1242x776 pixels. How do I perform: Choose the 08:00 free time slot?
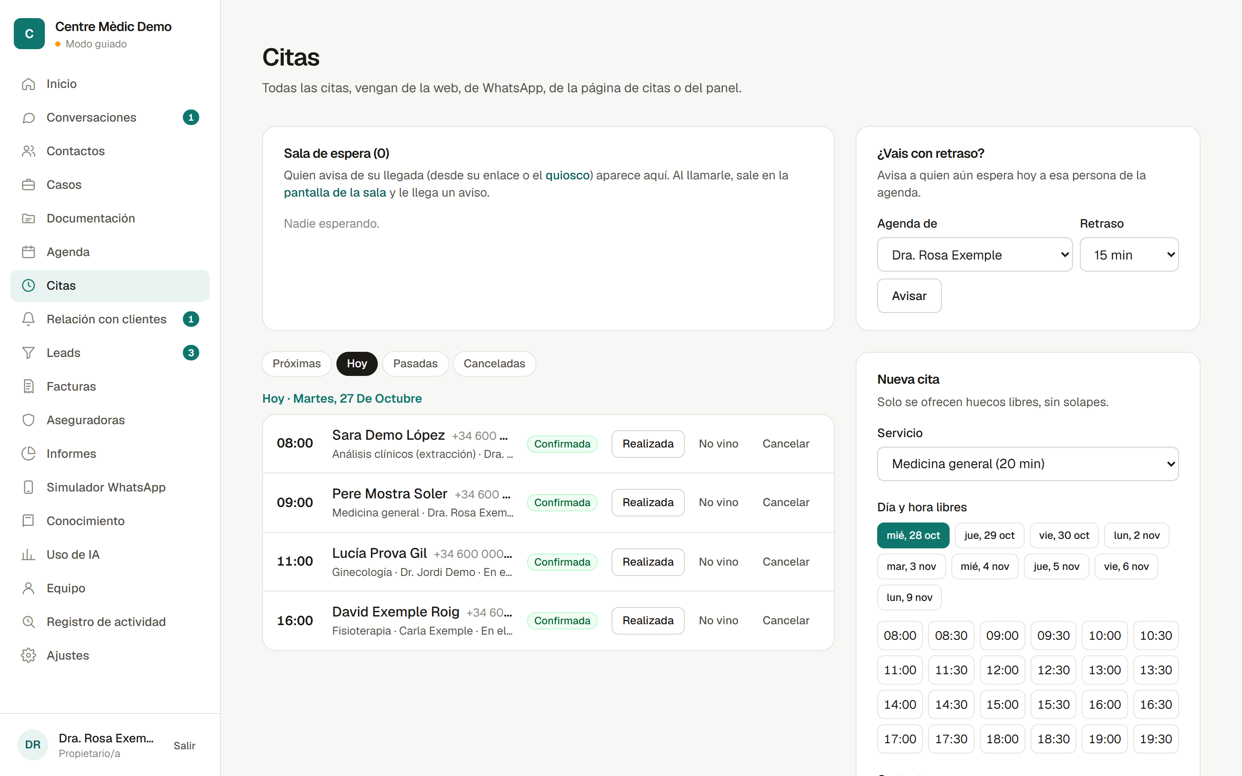[x=900, y=635]
